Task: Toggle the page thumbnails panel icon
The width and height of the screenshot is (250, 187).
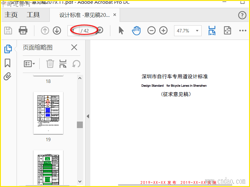Action: pyautogui.click(x=8, y=49)
